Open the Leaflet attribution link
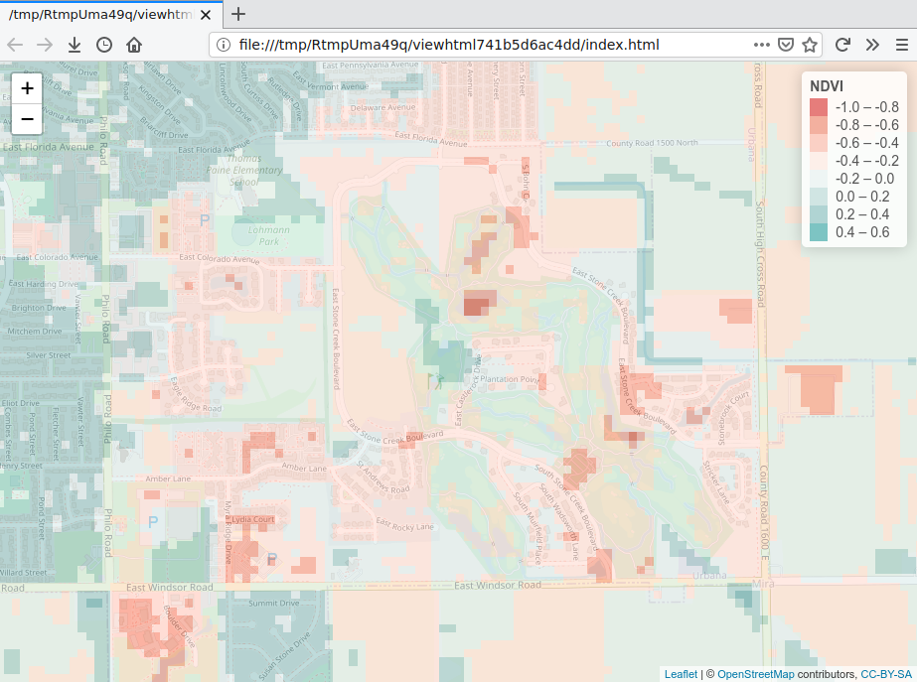Viewport: 917px width, 682px height. (x=681, y=674)
